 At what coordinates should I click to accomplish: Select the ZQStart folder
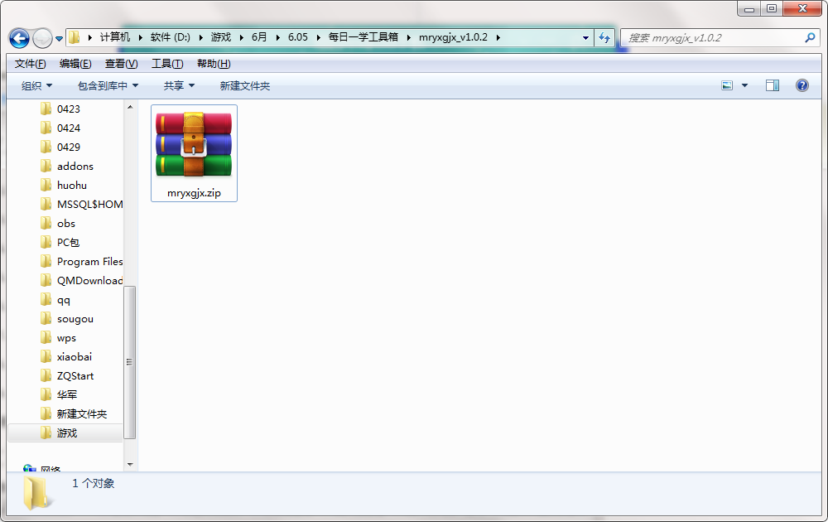pyautogui.click(x=75, y=375)
